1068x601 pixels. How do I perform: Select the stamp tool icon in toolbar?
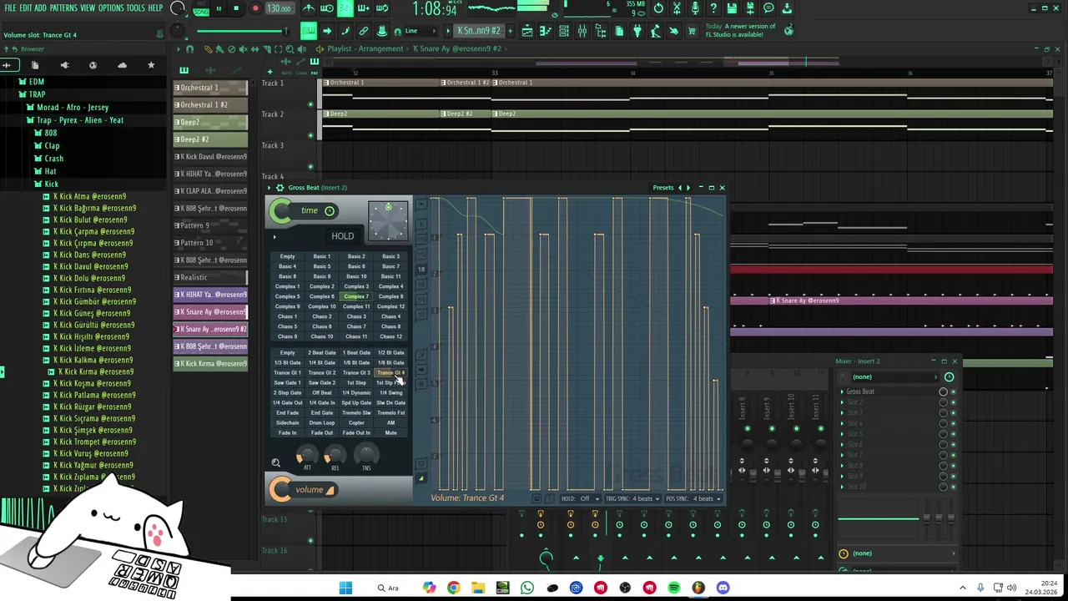pos(382,32)
